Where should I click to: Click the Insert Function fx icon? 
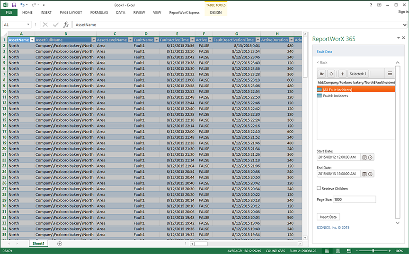[x=66, y=25]
